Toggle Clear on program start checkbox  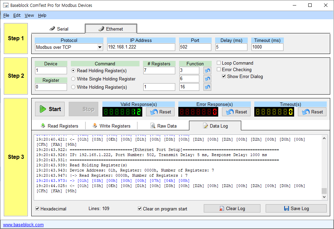140,208
